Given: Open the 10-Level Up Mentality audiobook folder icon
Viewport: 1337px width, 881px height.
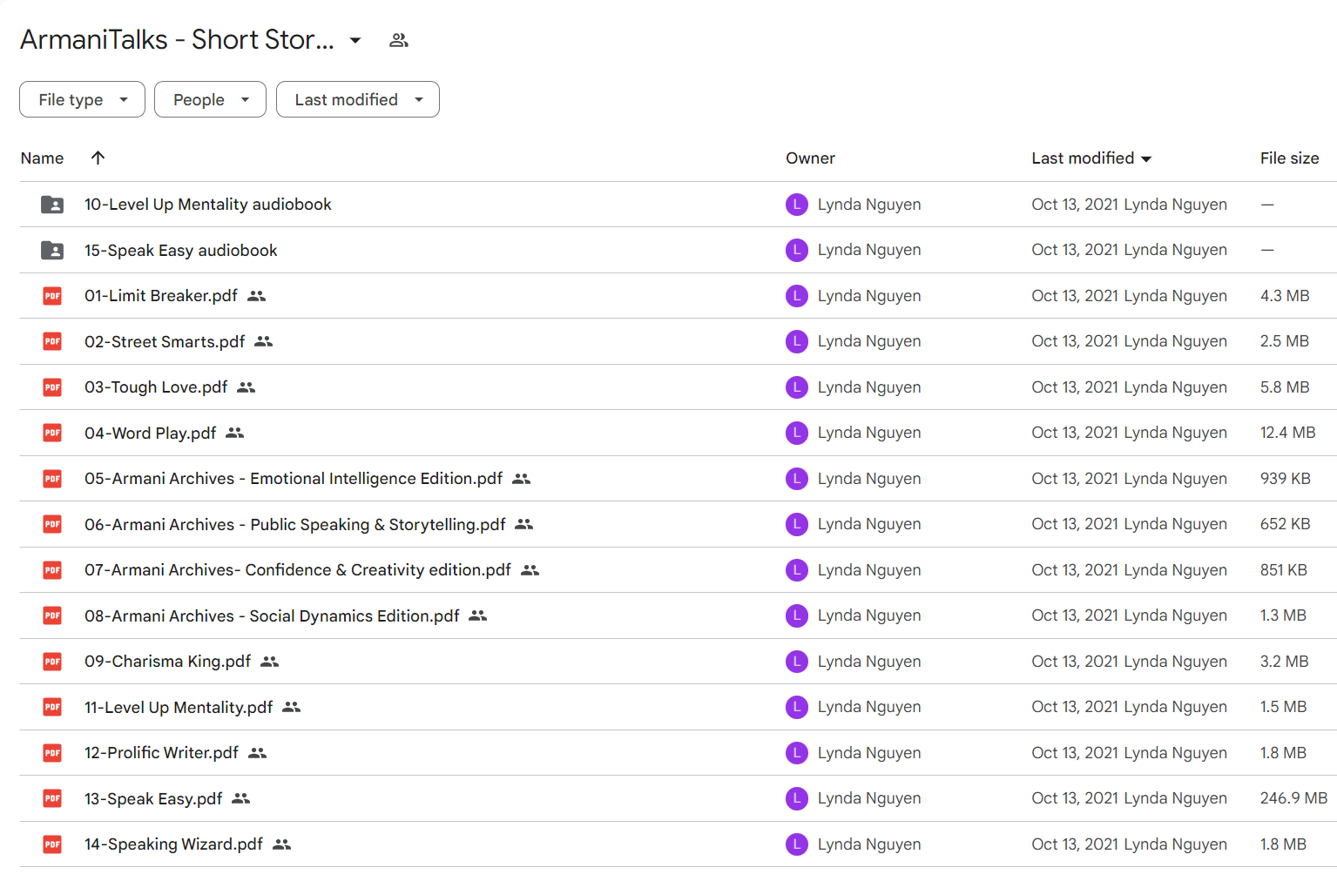Looking at the screenshot, I should (x=52, y=205).
